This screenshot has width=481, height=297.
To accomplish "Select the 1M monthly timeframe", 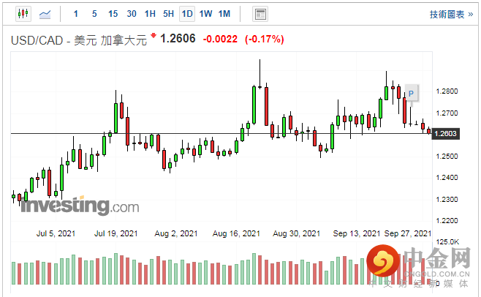I will tap(224, 14).
